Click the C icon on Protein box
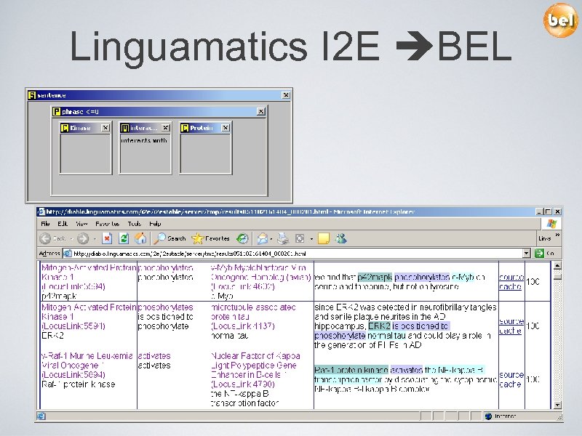The width and height of the screenshot is (582, 436). tap(185, 128)
